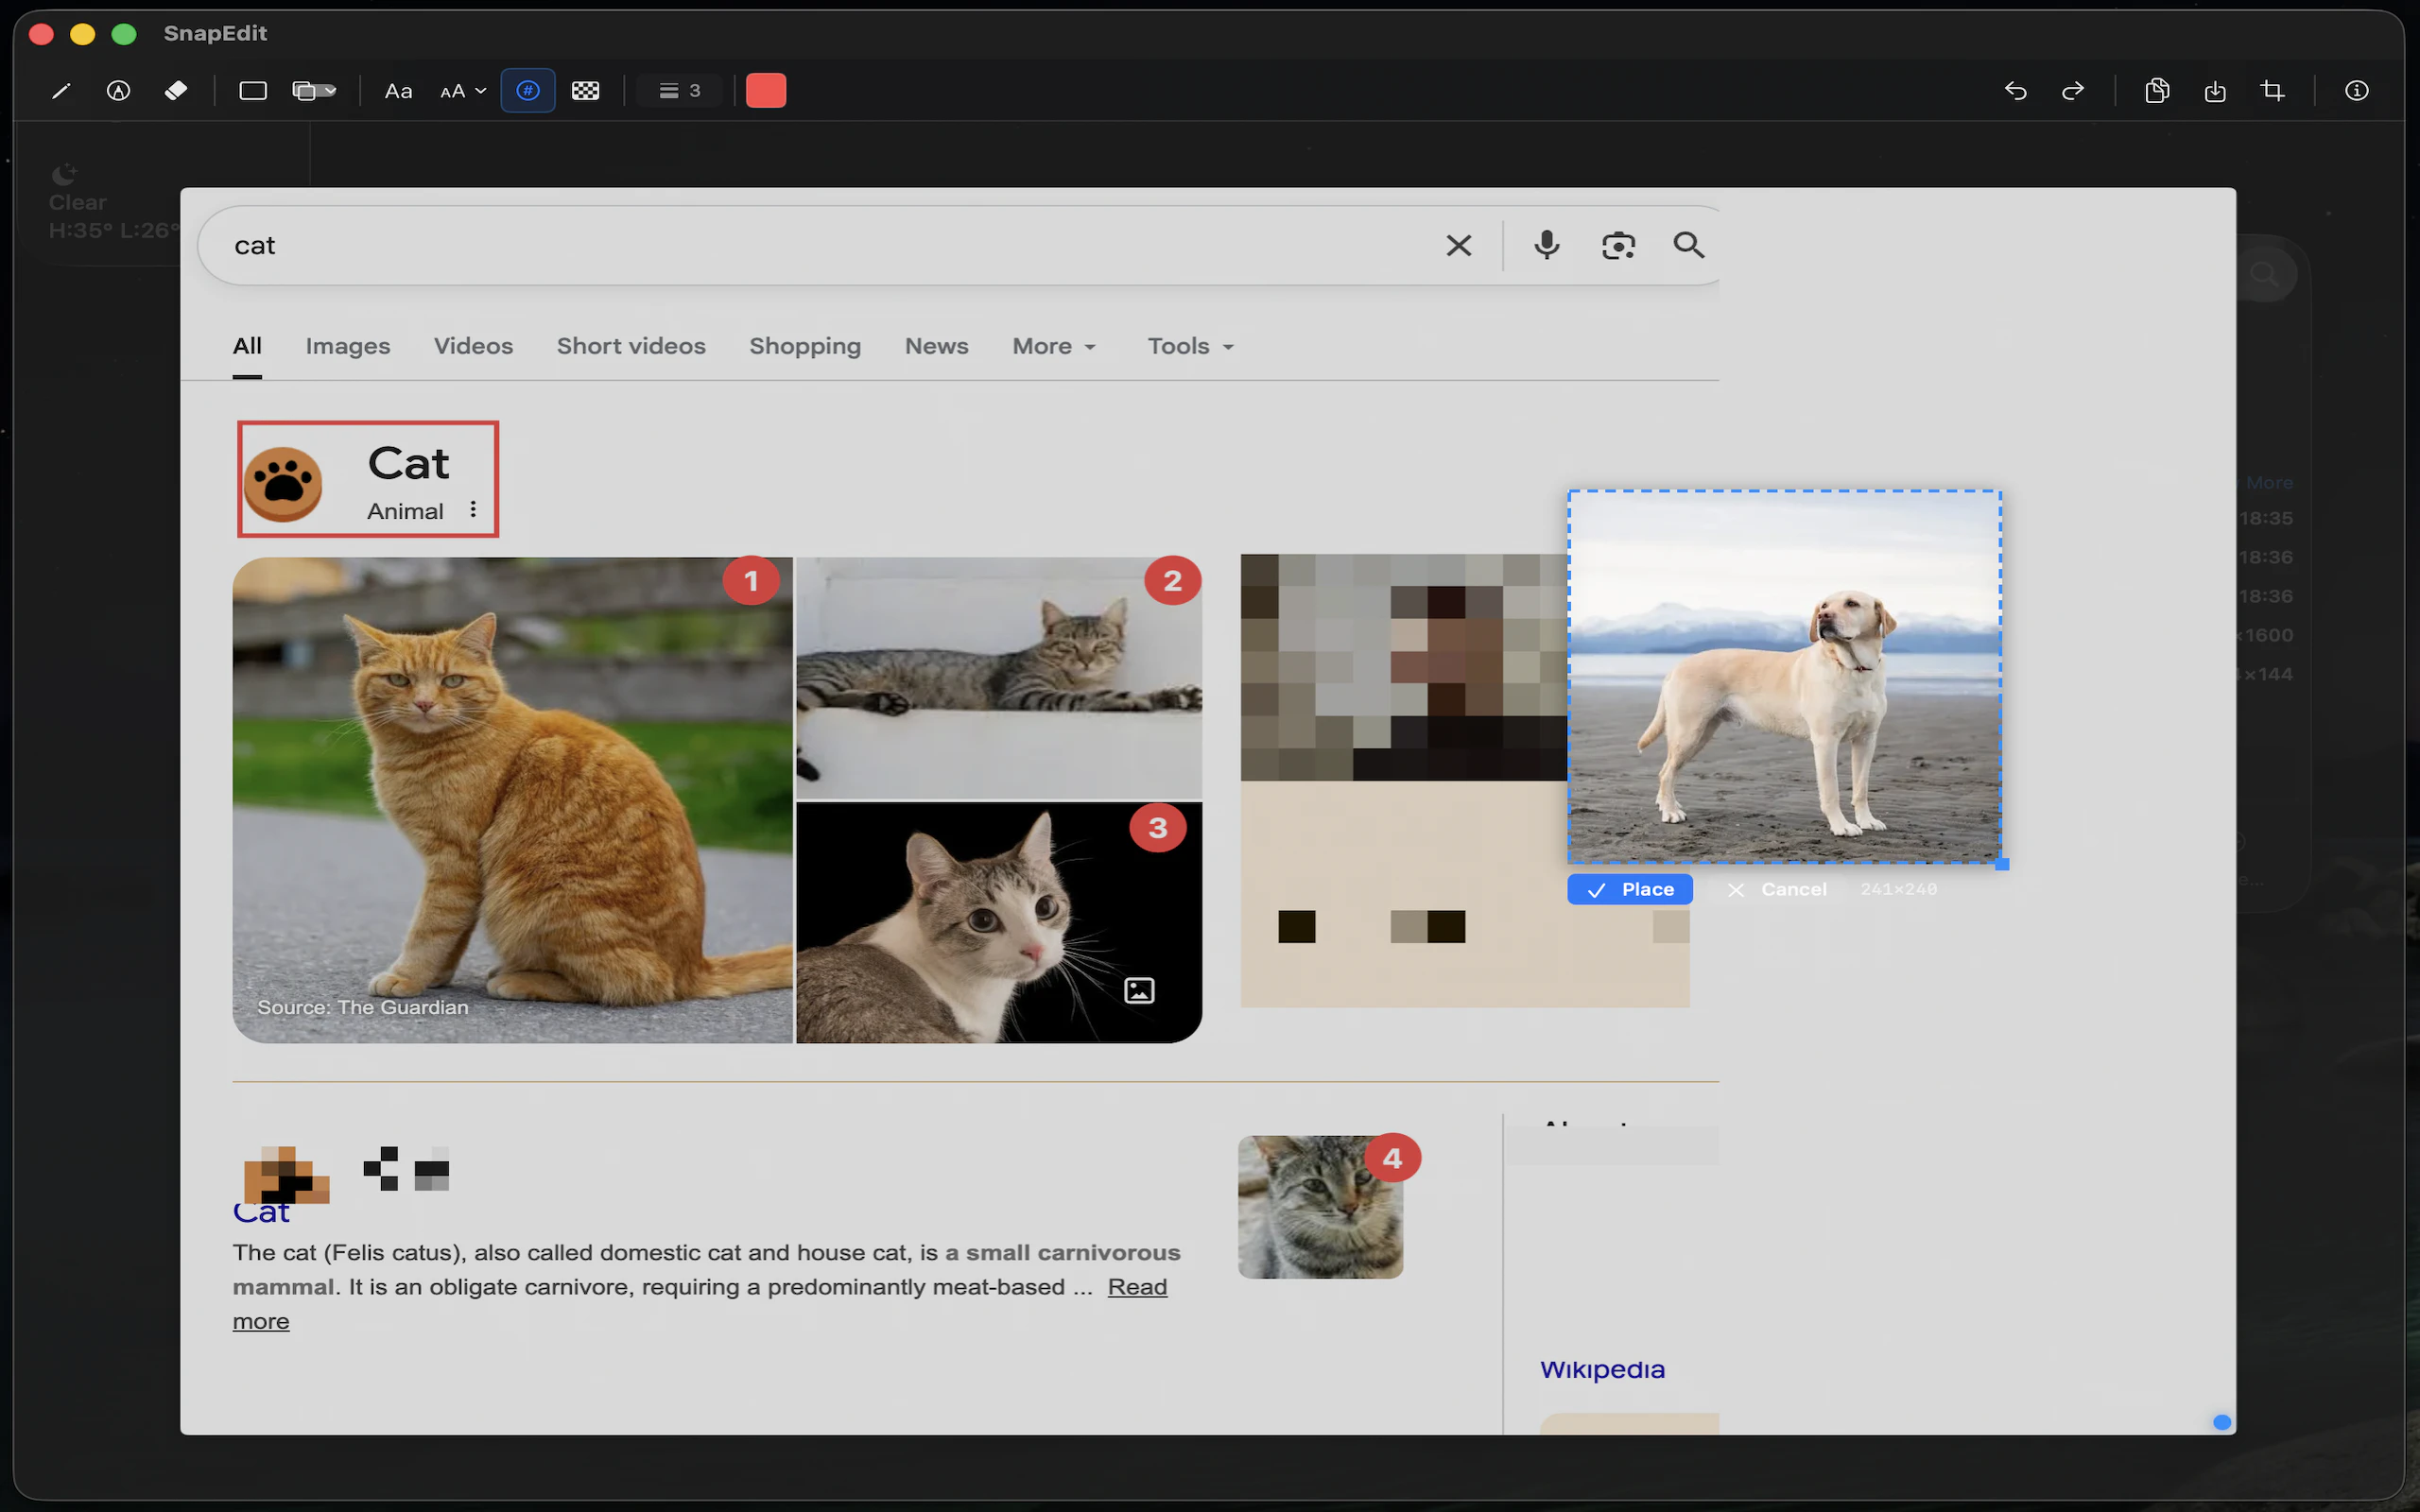Download the edited screenshot
Image resolution: width=2420 pixels, height=1512 pixels.
click(x=2216, y=91)
